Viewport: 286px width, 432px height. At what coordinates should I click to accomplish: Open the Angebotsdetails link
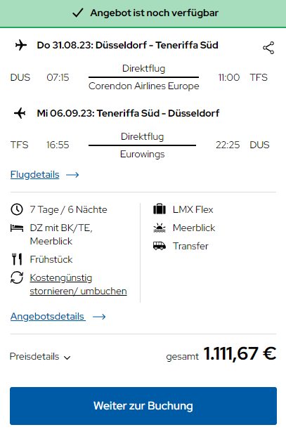[x=48, y=316]
